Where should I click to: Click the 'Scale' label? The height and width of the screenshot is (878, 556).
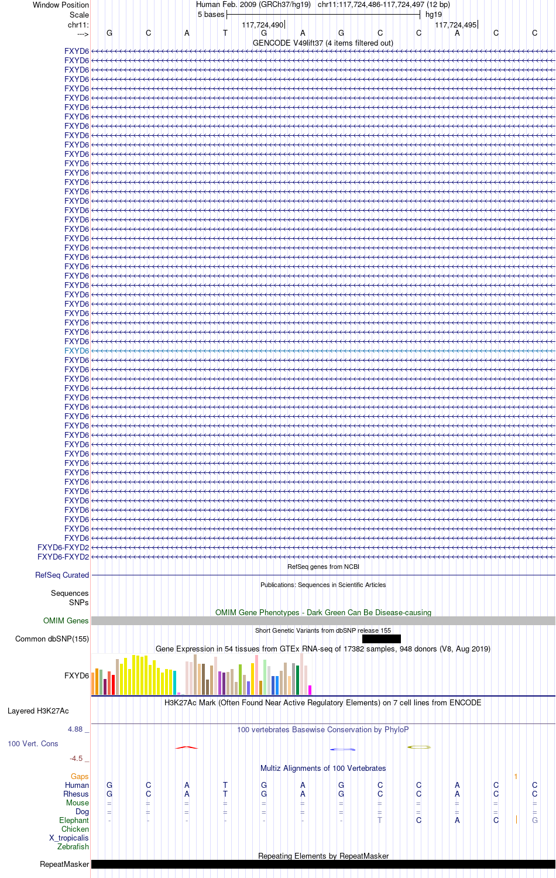click(80, 15)
